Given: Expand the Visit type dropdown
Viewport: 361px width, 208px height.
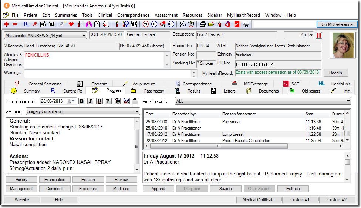Looking at the screenshot, I should 137,111.
